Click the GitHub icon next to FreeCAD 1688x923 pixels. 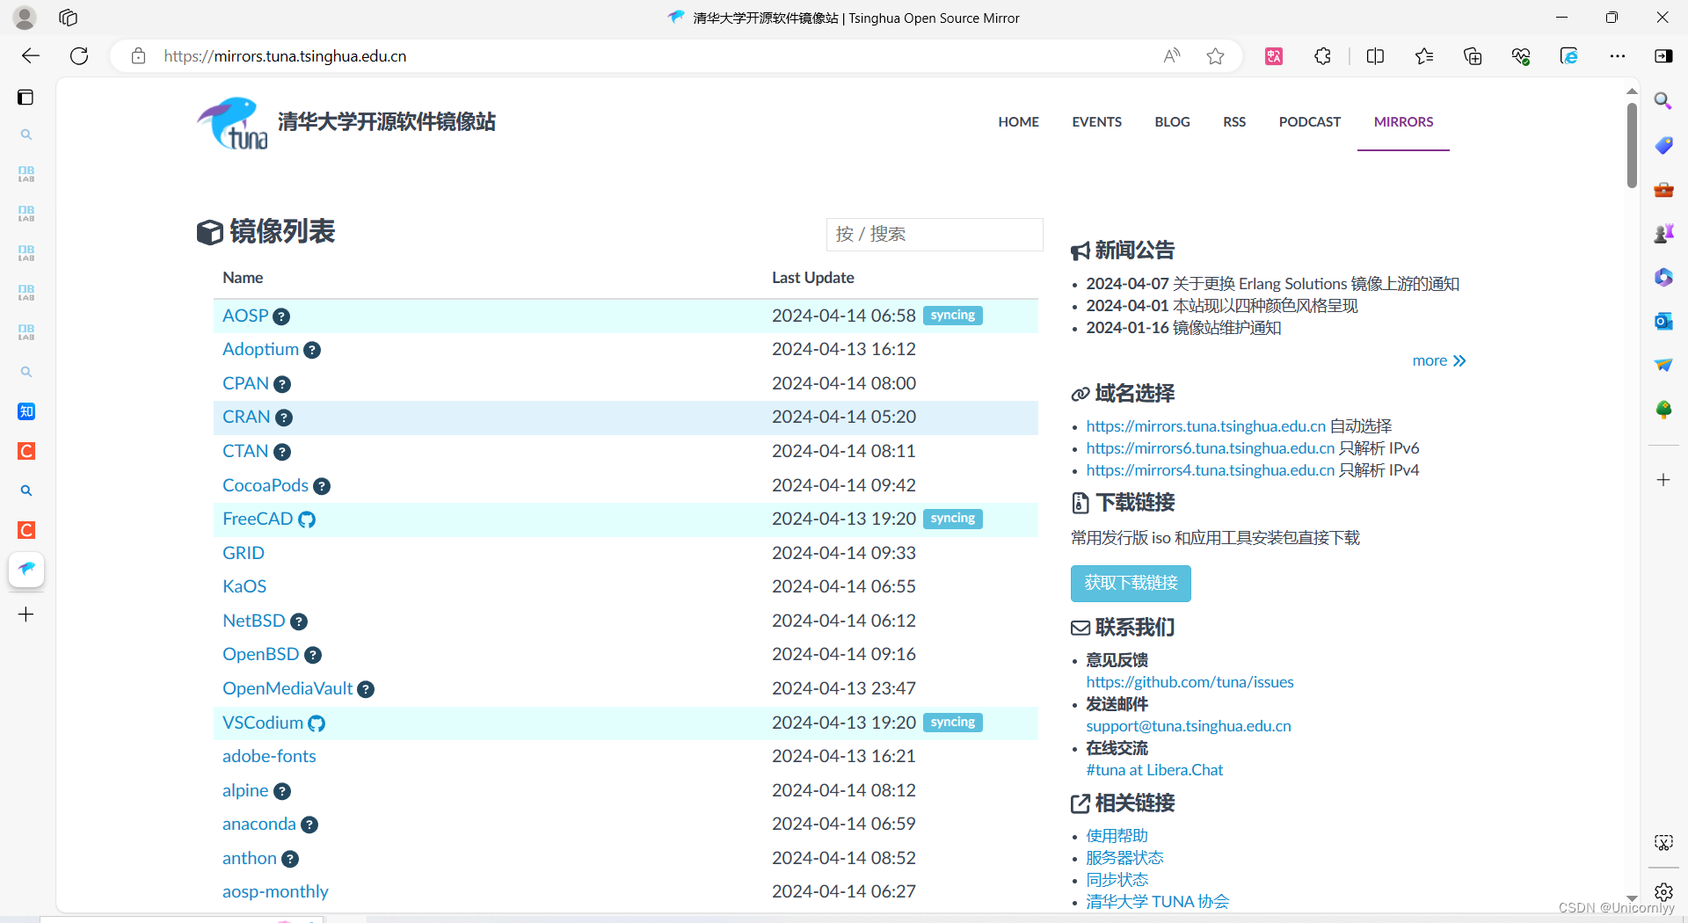tap(307, 520)
